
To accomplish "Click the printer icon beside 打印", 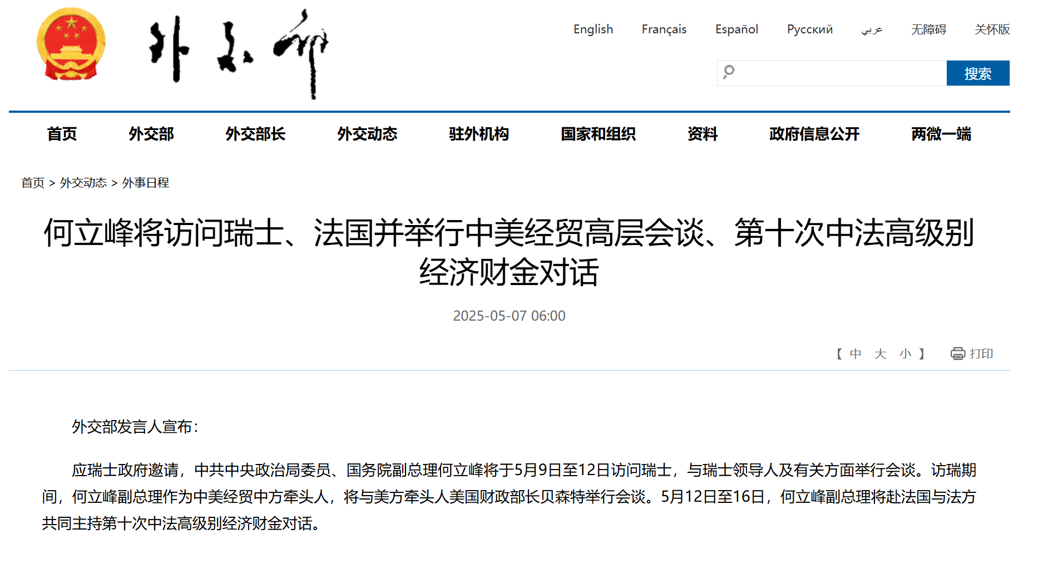I will (x=957, y=353).
